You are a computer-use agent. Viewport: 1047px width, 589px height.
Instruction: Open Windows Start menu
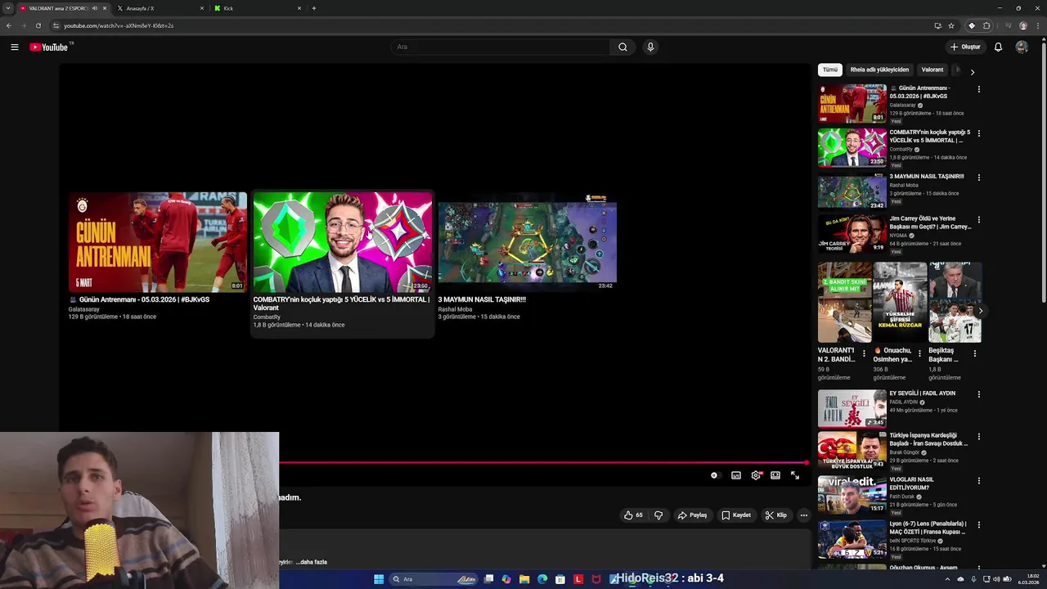pyautogui.click(x=379, y=579)
